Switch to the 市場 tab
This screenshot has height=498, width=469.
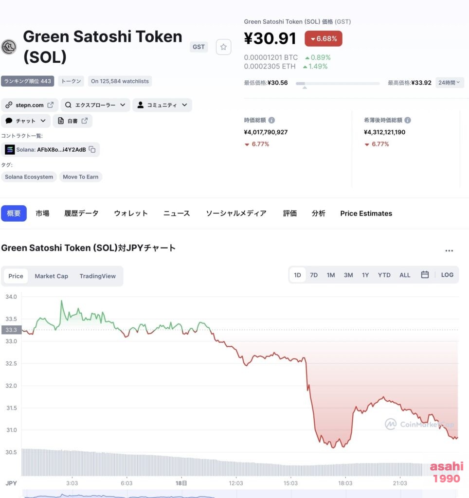[42, 213]
